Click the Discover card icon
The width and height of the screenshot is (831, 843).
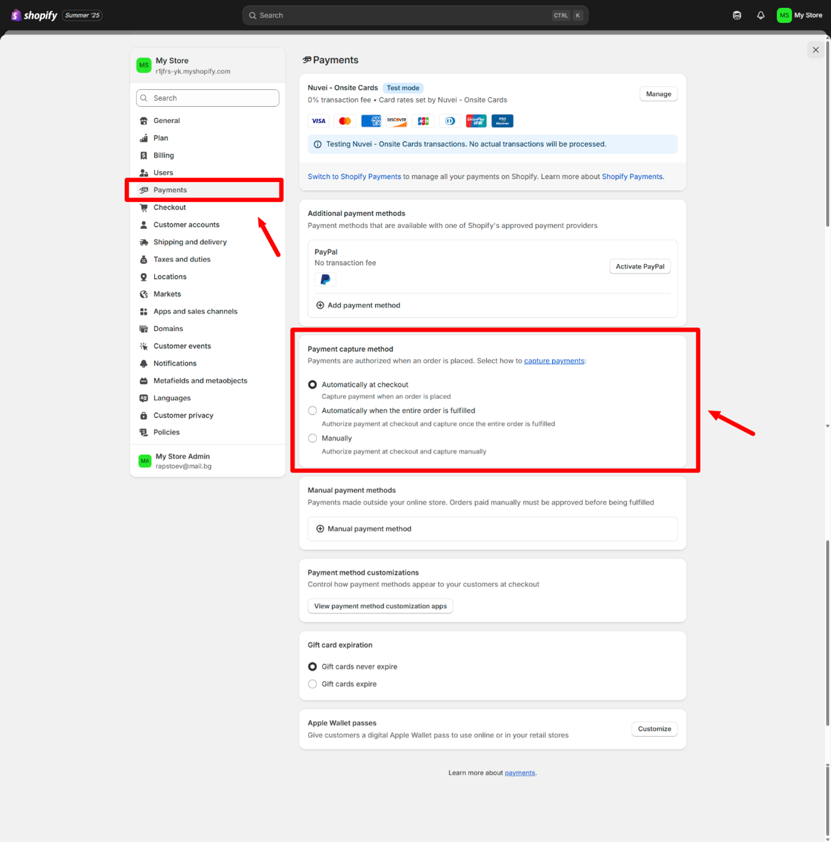397,121
